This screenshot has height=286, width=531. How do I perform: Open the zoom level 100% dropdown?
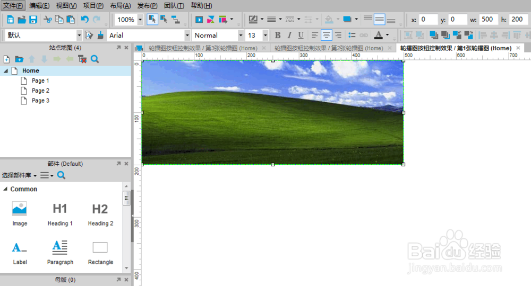[x=140, y=20]
